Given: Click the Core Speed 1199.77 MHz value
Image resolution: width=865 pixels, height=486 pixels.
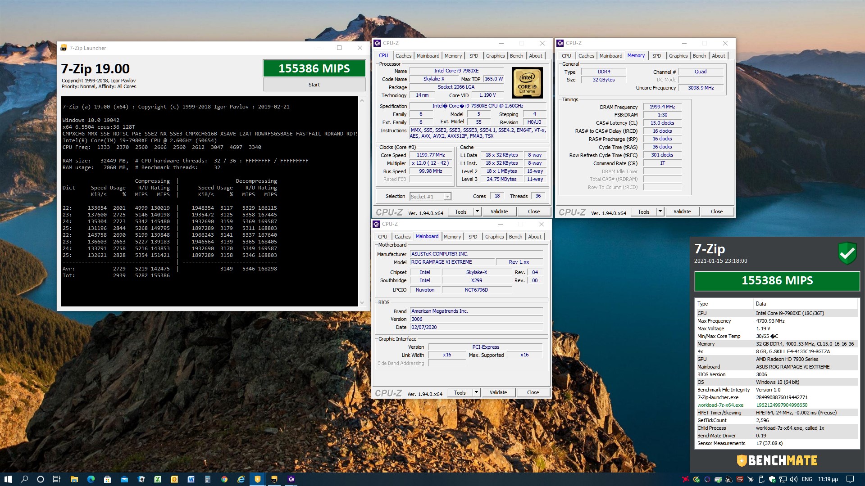Looking at the screenshot, I should tap(430, 155).
